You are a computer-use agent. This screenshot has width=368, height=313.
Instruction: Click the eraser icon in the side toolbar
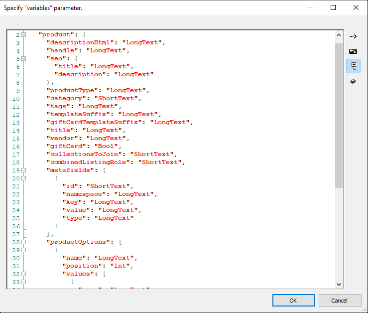pyautogui.click(x=353, y=81)
